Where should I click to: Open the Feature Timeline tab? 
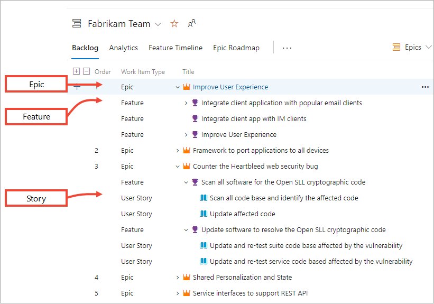(176, 48)
